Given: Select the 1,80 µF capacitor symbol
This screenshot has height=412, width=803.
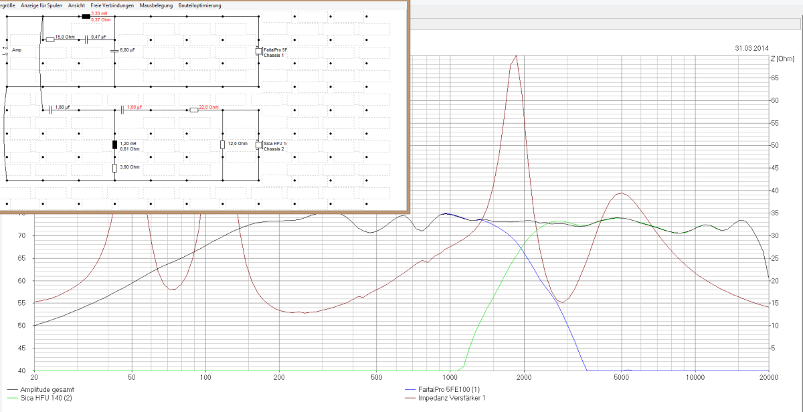Looking at the screenshot, I should tap(50, 110).
